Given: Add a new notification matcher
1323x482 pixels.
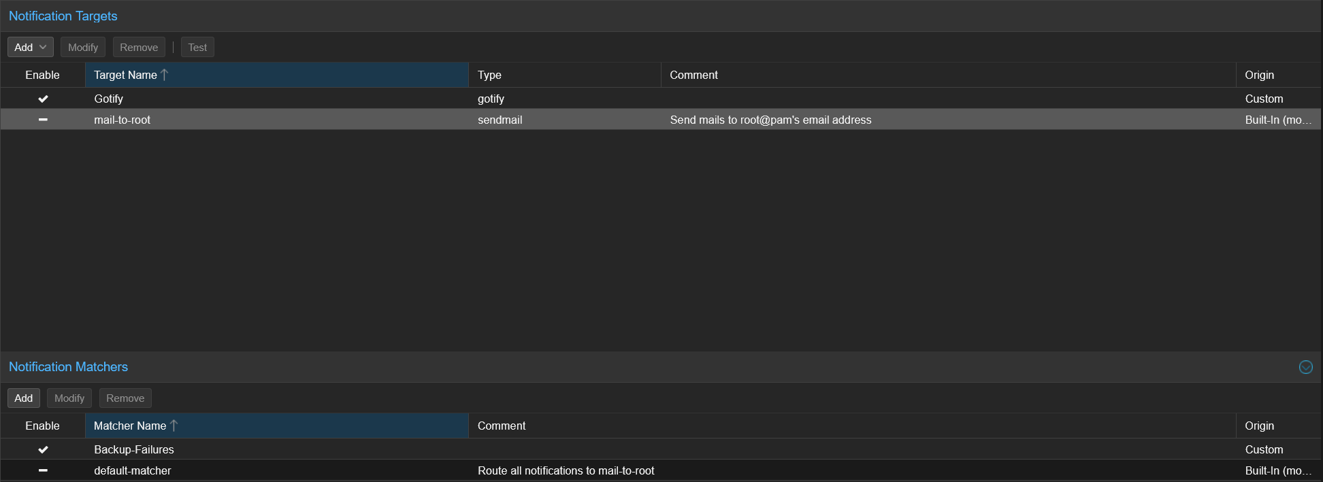Looking at the screenshot, I should (x=24, y=398).
